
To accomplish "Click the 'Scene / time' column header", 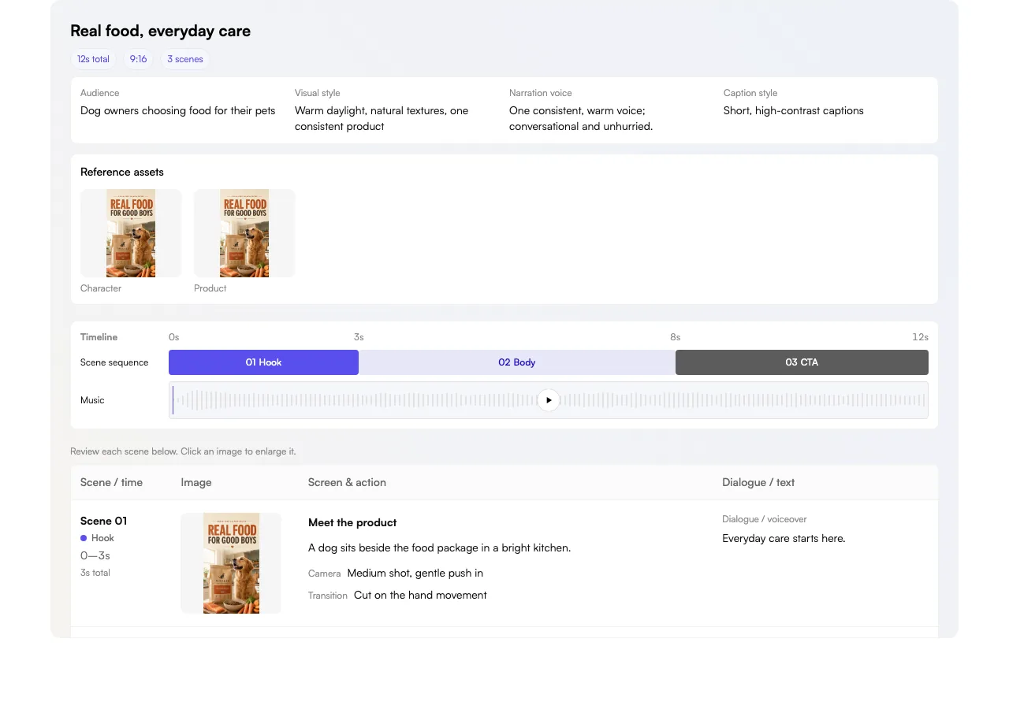I will [111, 482].
